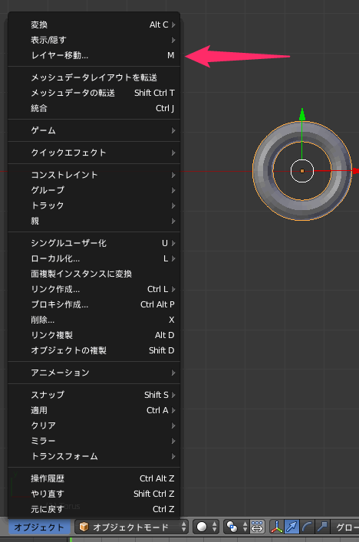This screenshot has width=359, height=542.
Task: Open the pivot point selector icon
Action: point(235,527)
